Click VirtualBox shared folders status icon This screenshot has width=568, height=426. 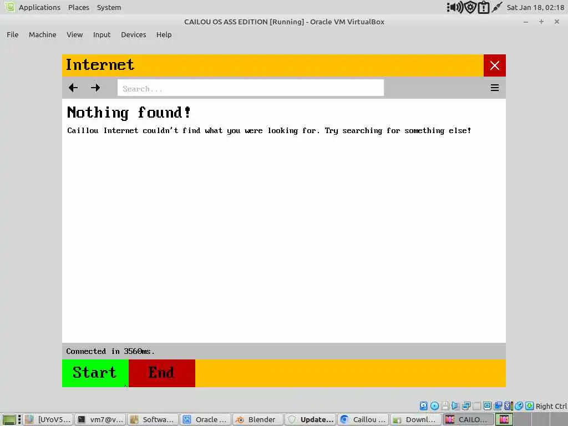pos(498,405)
